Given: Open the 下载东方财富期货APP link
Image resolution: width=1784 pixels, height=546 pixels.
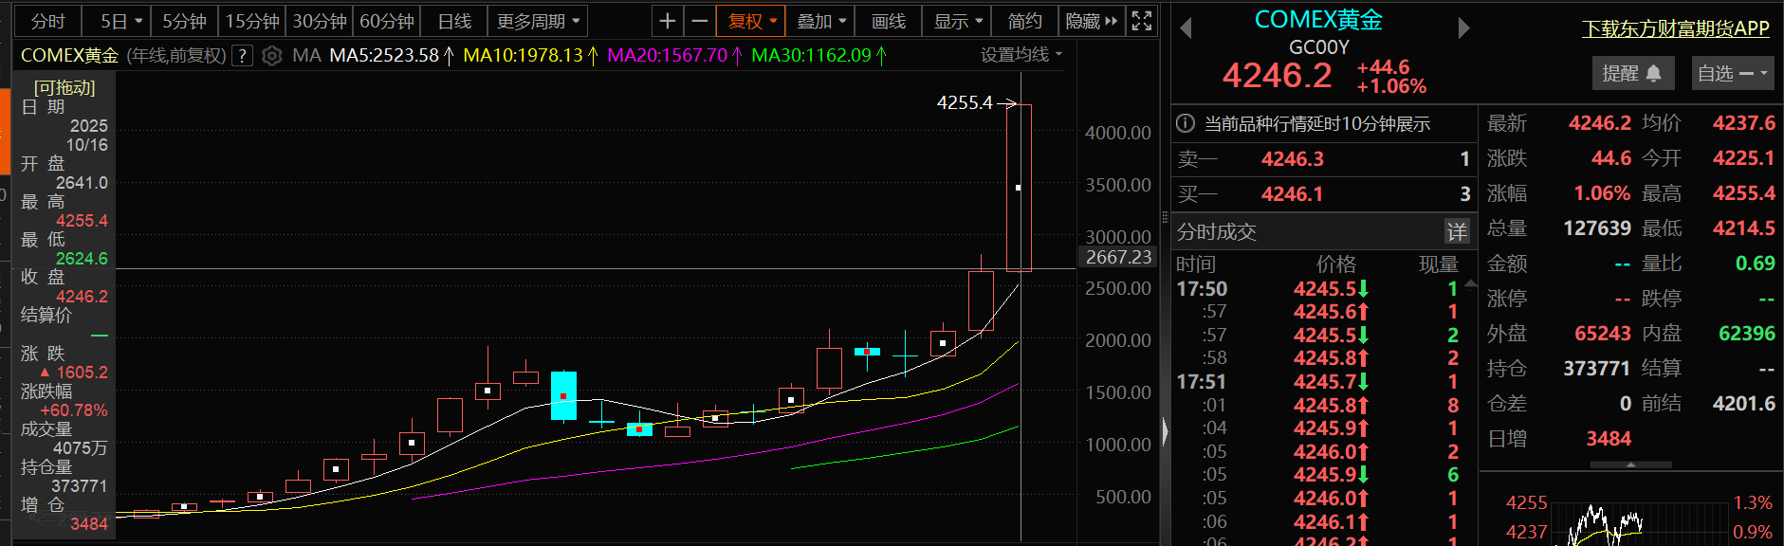Looking at the screenshot, I should [x=1676, y=28].
